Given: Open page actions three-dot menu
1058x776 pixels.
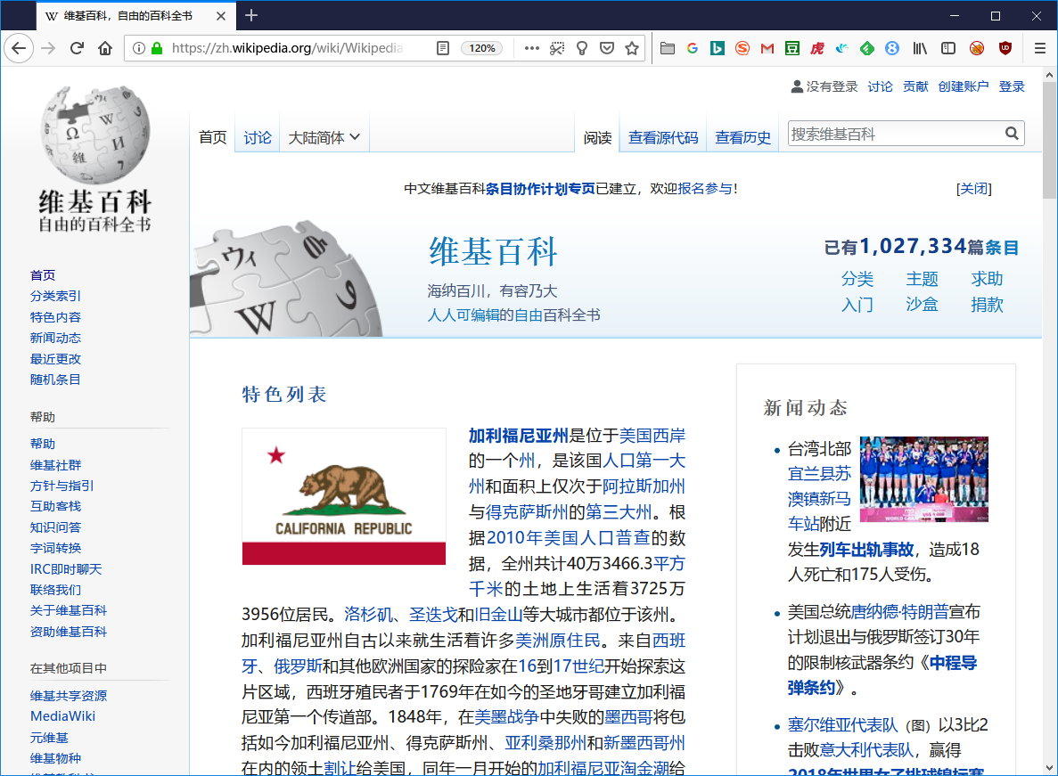Looking at the screenshot, I should 532,48.
